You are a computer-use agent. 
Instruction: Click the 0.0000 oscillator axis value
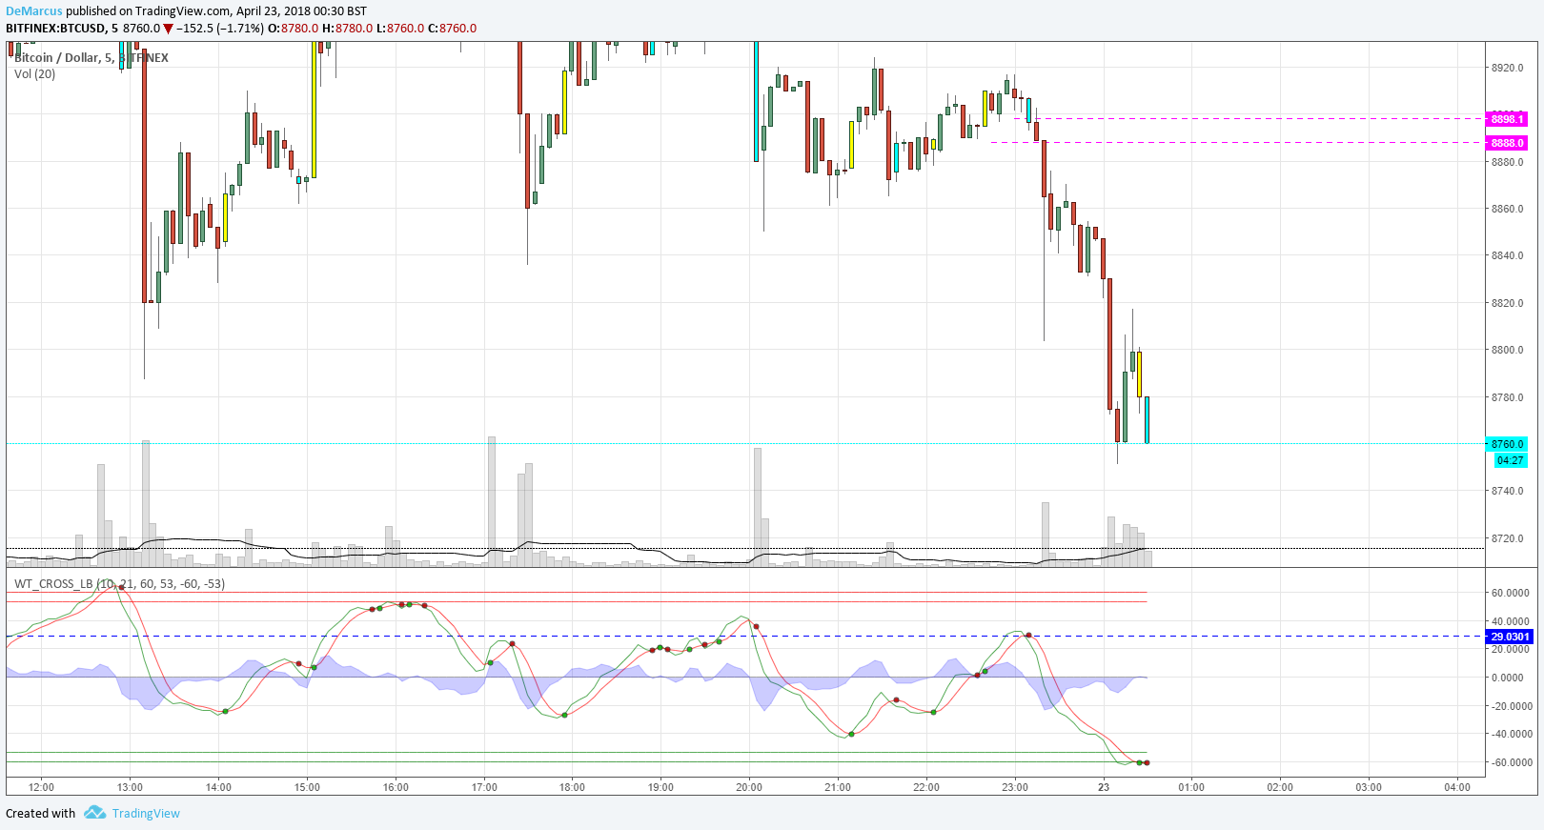click(x=1507, y=678)
